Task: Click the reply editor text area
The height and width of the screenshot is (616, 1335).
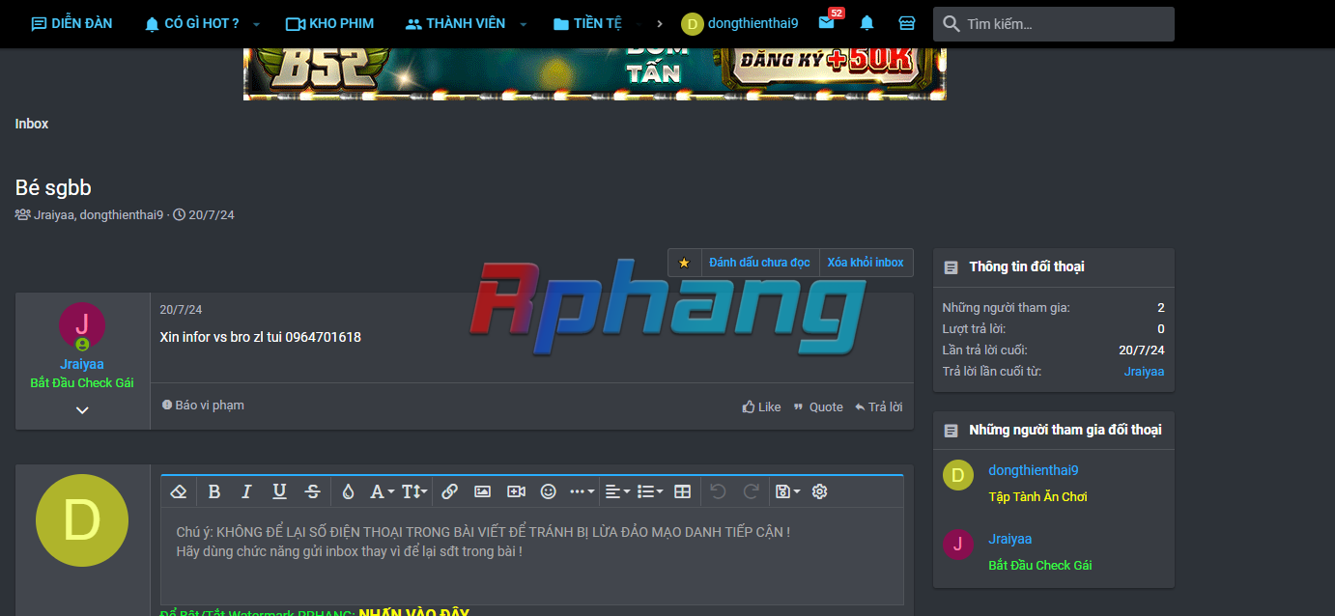Action: 532,556
